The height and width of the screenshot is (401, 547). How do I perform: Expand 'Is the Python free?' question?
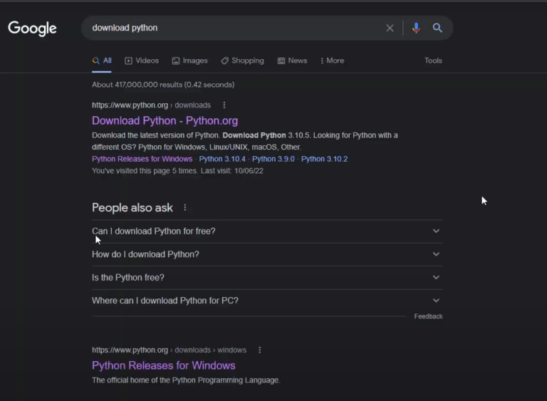click(x=436, y=278)
